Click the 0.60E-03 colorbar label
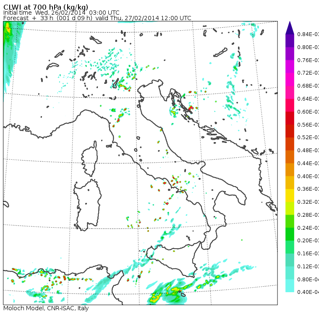The width and height of the screenshot is (319, 314). 308,112
